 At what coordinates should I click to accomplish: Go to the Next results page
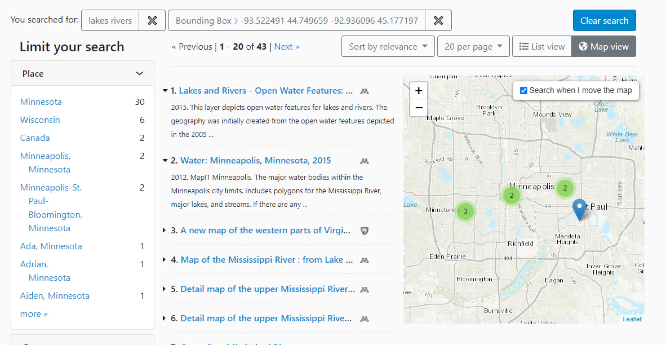(287, 46)
